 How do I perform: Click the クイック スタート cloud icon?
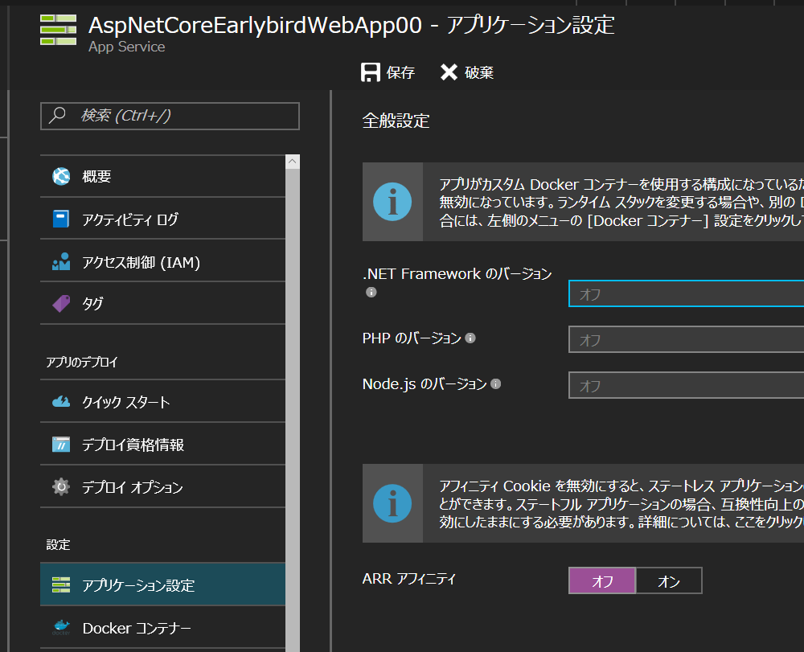click(61, 402)
